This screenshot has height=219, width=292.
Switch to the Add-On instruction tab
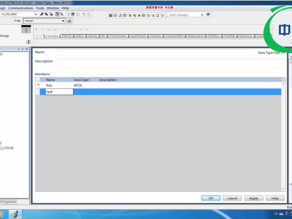67,36
